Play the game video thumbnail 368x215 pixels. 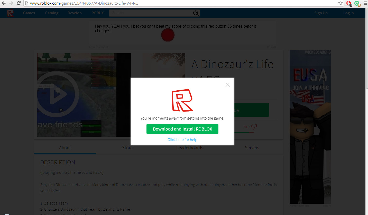tap(58, 95)
